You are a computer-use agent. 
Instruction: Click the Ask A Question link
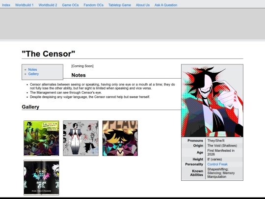click(x=166, y=5)
